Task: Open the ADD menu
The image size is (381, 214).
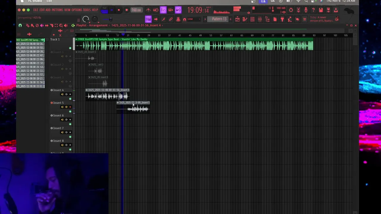Action: click(48, 10)
